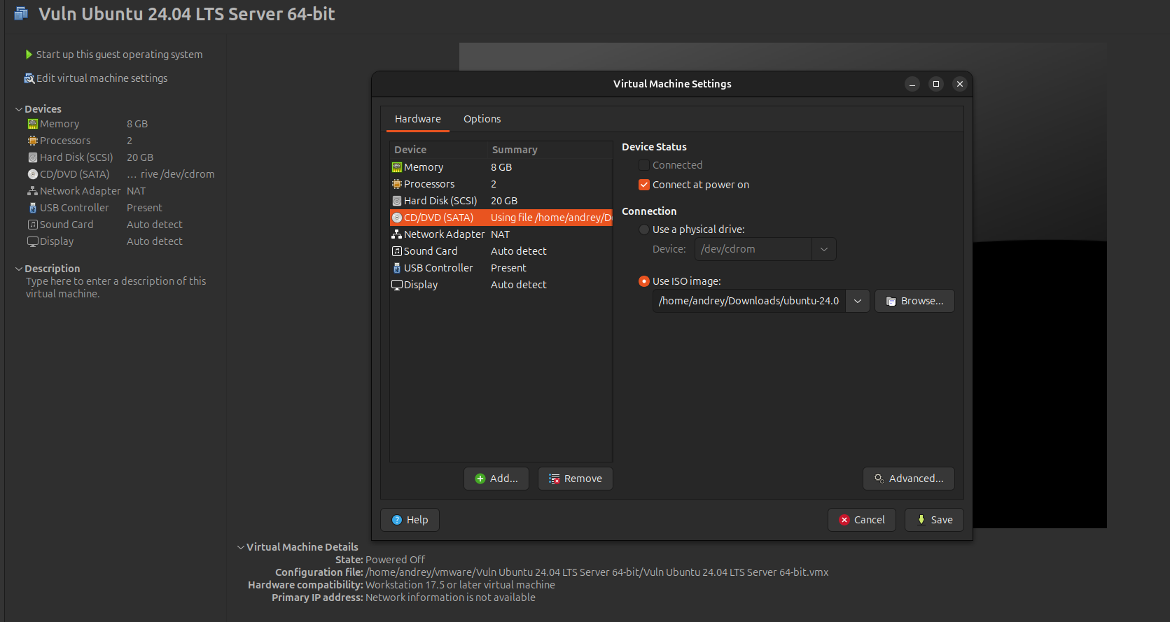
Task: Click the Processors icon in sidebar Devices
Action: tap(33, 141)
